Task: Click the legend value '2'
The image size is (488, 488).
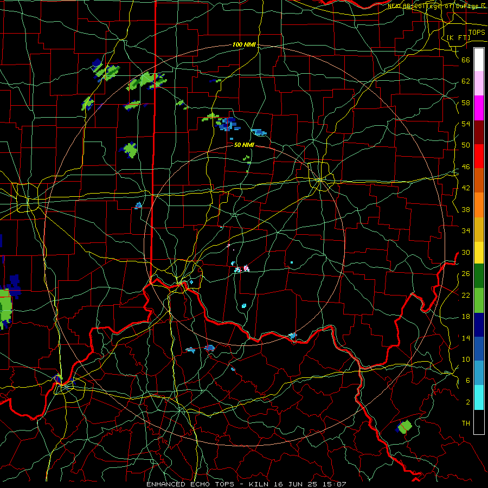Action: 468,402
